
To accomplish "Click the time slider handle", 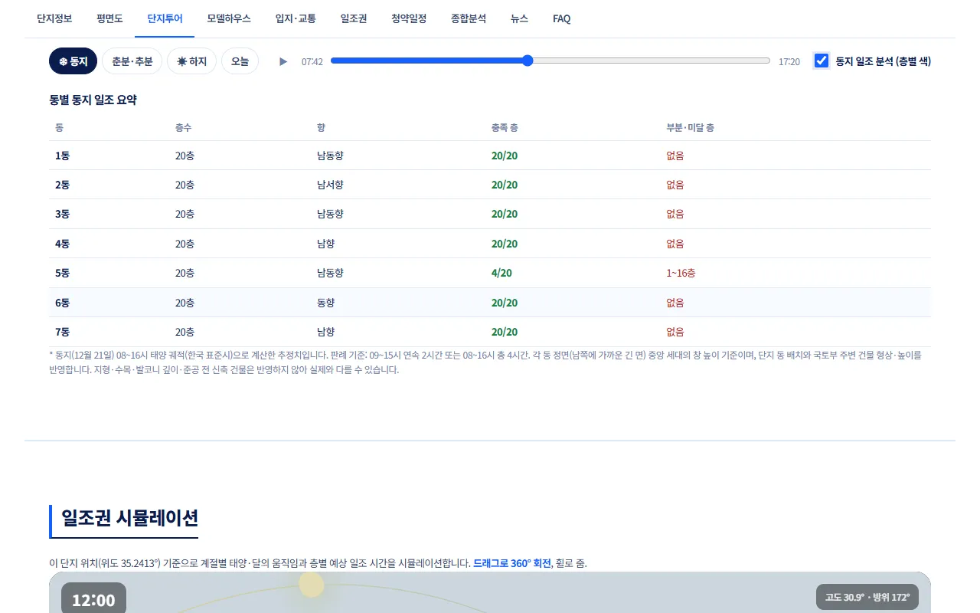I will pyautogui.click(x=528, y=61).
